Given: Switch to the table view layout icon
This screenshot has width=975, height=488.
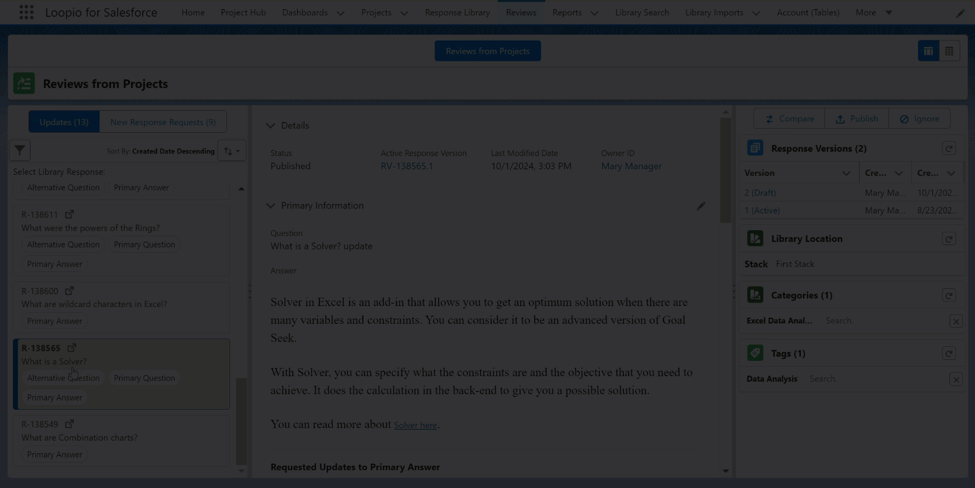Looking at the screenshot, I should [x=949, y=51].
